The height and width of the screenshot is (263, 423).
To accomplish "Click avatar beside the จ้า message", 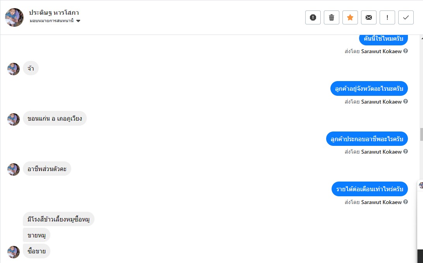I will point(14,69).
